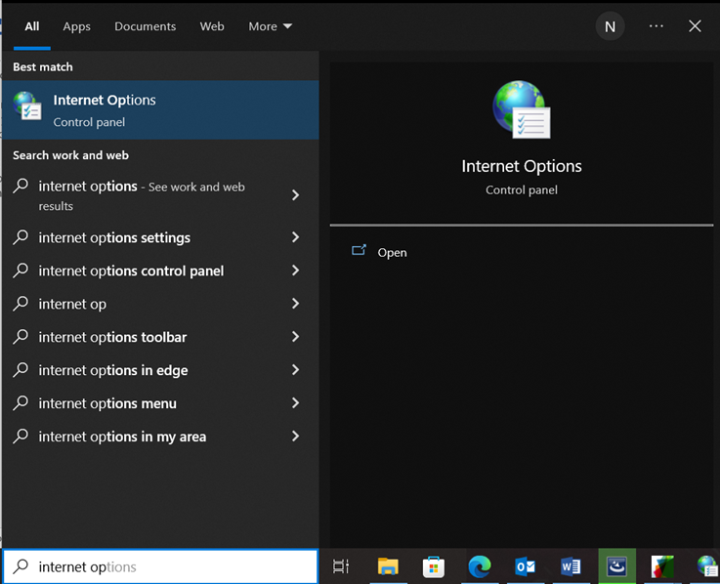Image resolution: width=720 pixels, height=584 pixels.
Task: Open Task View from the taskbar
Action: 341,566
